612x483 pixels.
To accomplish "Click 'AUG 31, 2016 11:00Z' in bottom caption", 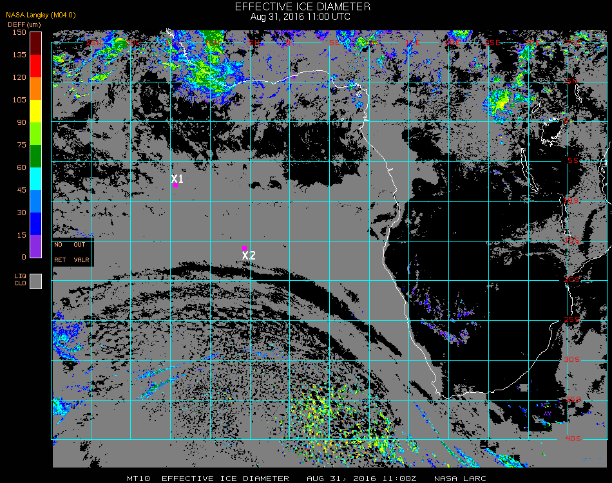I will click(361, 478).
